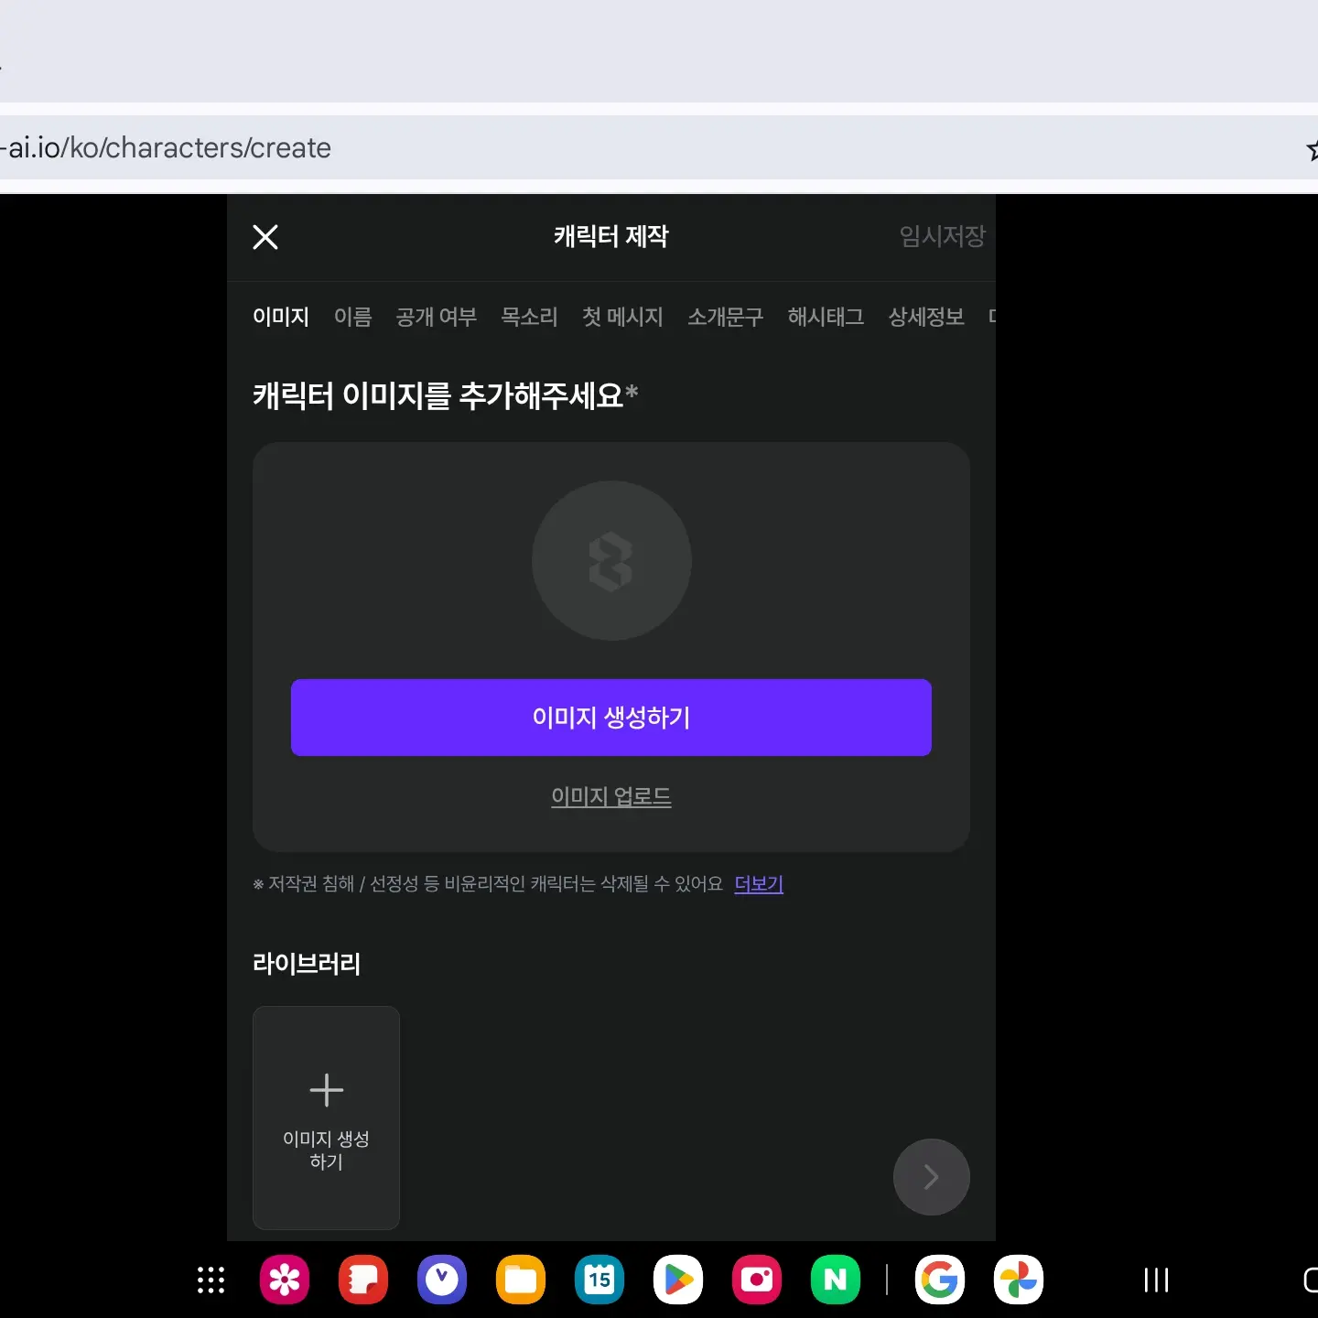Click the circular character avatar placeholder
This screenshot has height=1318, width=1318.
pos(611,560)
